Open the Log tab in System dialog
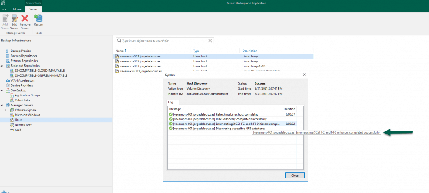 click(x=173, y=102)
